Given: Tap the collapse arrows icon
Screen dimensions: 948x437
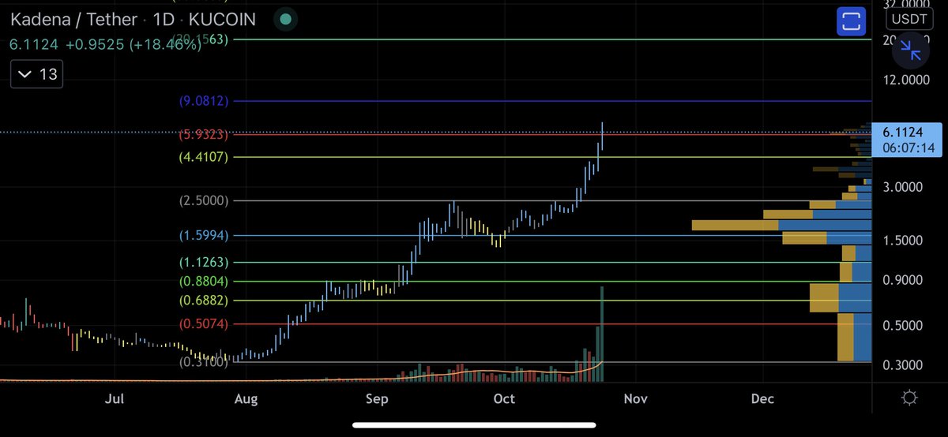Looking at the screenshot, I should 911,51.
